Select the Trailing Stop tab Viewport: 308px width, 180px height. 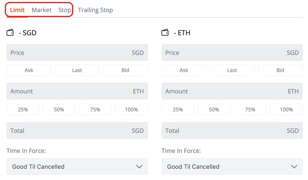click(95, 10)
